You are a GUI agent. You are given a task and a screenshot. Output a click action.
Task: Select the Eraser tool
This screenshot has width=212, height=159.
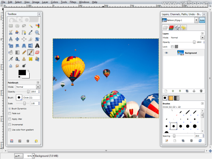click(x=37, y=52)
